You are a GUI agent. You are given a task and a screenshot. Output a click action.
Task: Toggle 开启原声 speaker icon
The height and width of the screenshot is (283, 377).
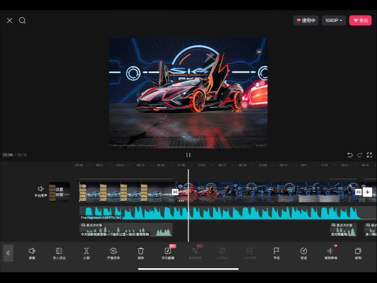(x=41, y=192)
